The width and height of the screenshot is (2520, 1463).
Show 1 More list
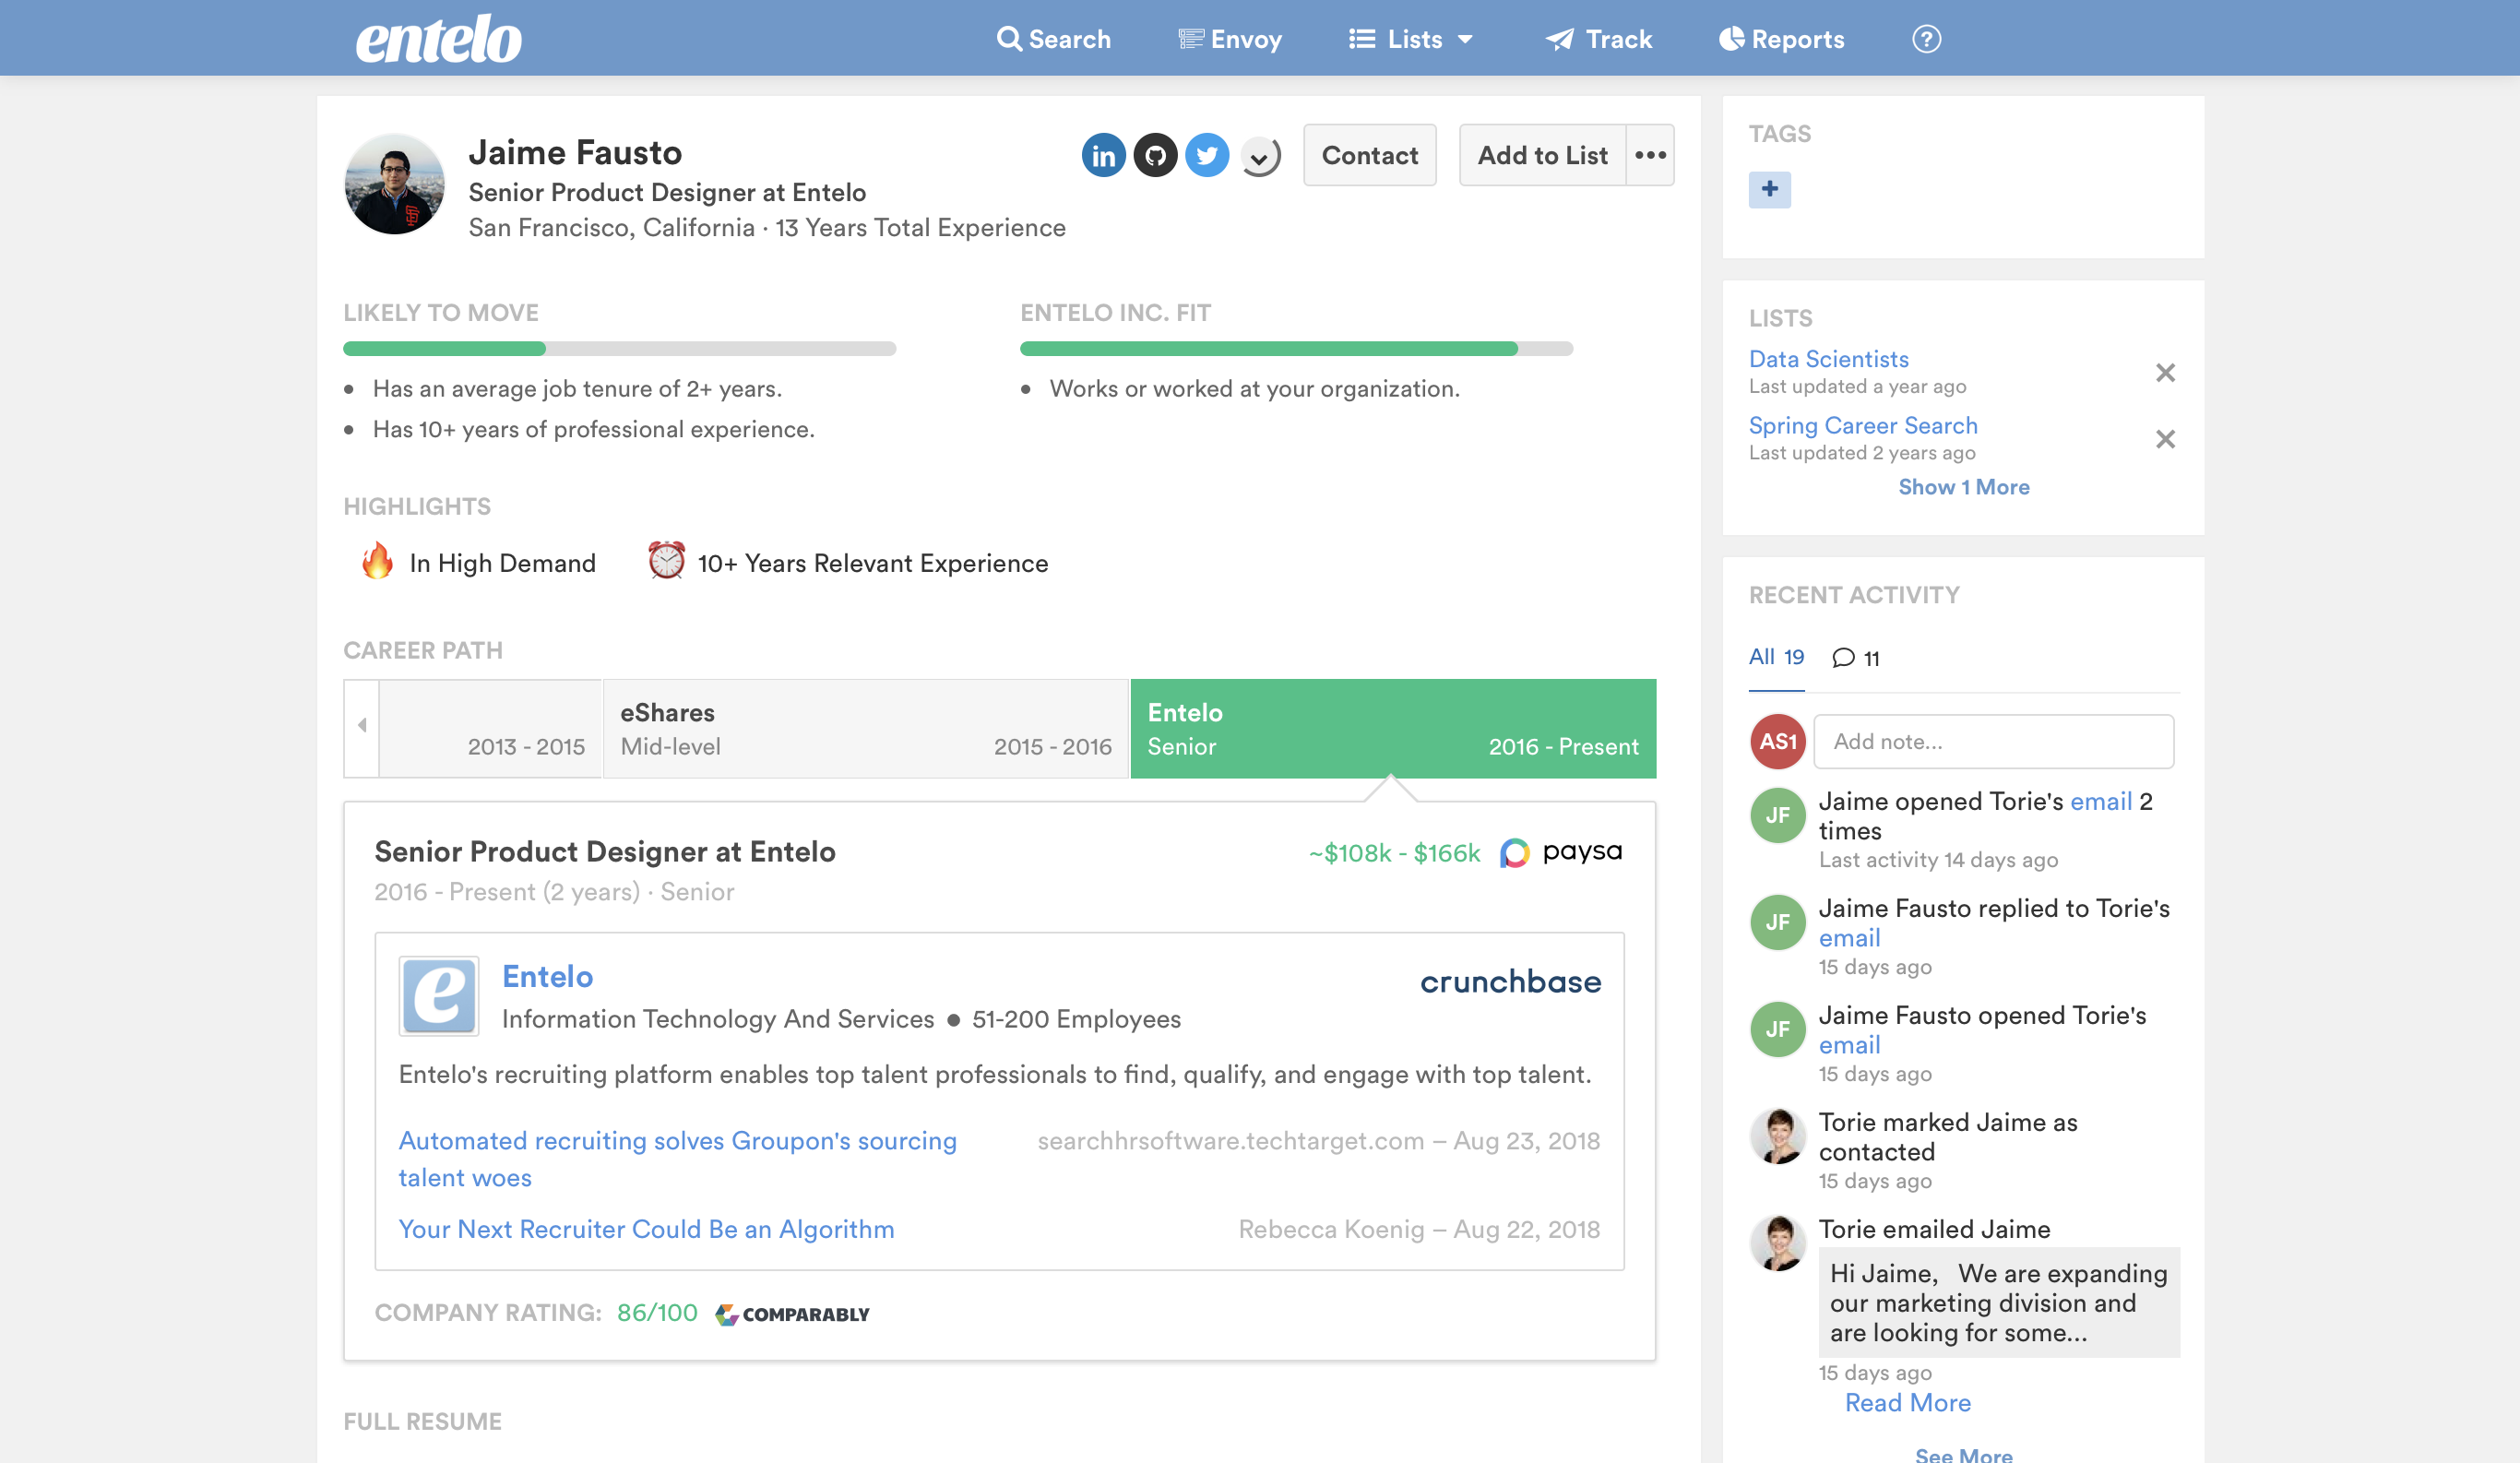(1963, 487)
